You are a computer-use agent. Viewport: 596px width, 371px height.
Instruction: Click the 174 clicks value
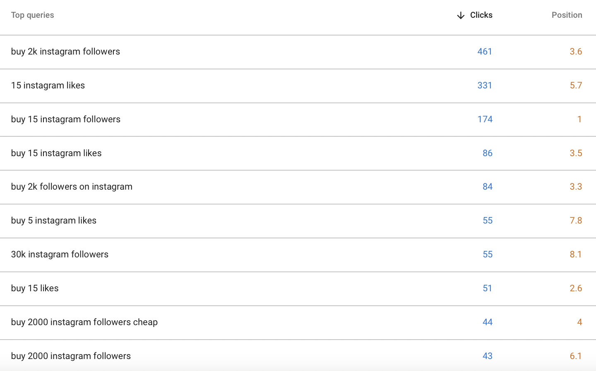click(485, 119)
